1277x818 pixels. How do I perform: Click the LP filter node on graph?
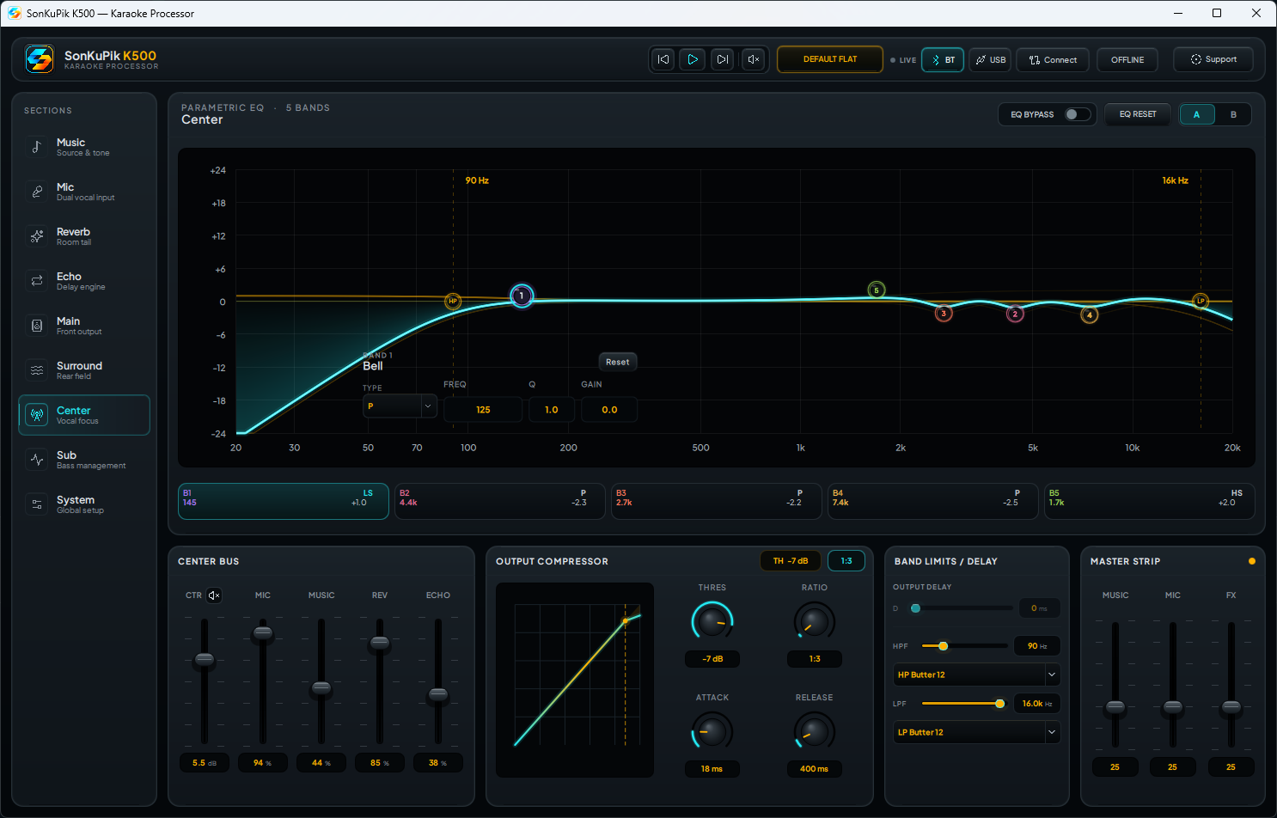click(1201, 301)
